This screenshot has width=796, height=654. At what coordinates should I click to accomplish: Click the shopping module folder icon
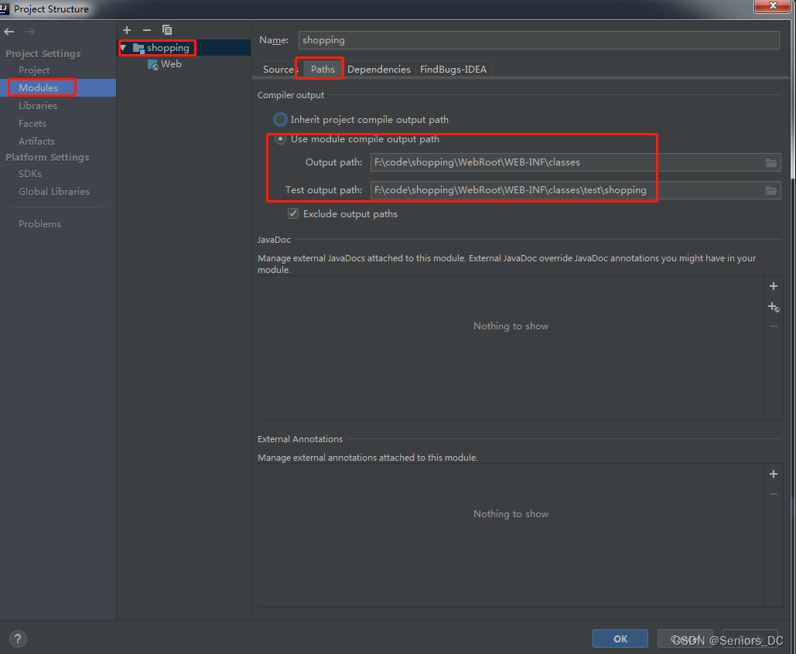138,48
